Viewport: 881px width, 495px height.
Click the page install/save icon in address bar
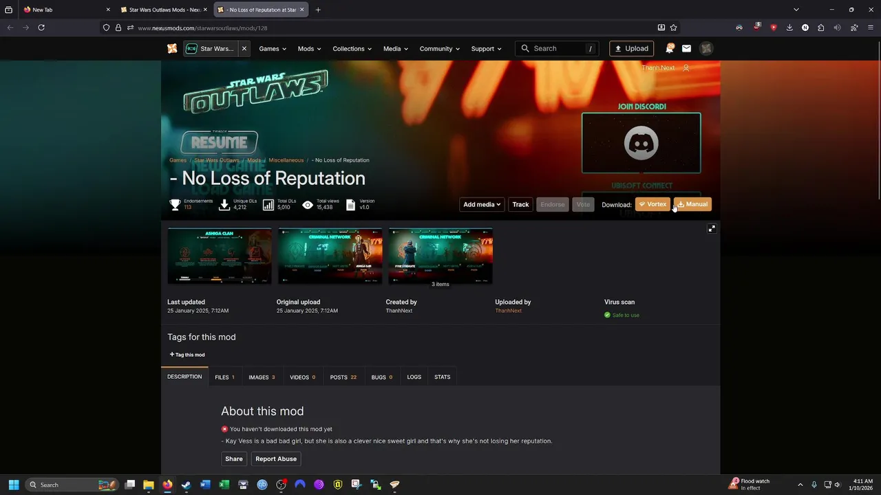[661, 27]
